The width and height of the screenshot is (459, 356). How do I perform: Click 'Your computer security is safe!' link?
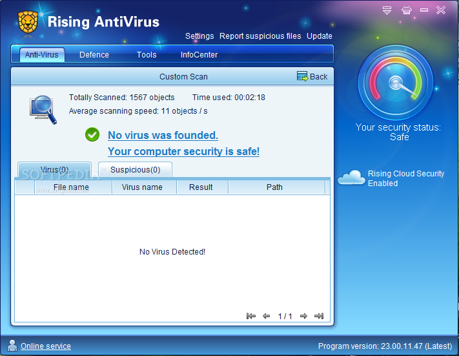click(x=183, y=151)
